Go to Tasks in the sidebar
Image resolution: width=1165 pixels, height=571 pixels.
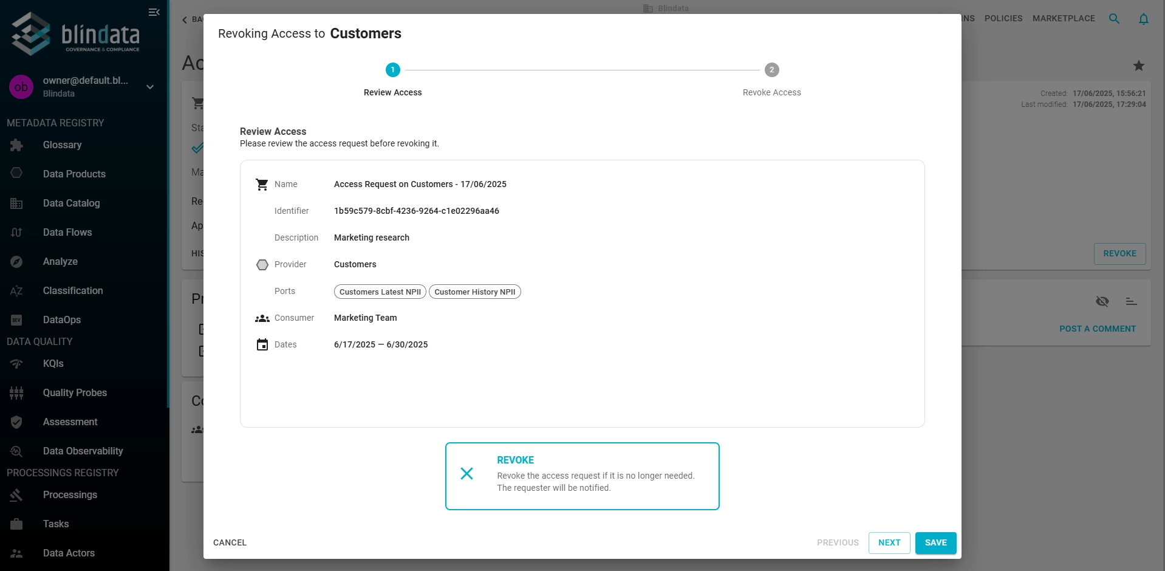coord(56,524)
